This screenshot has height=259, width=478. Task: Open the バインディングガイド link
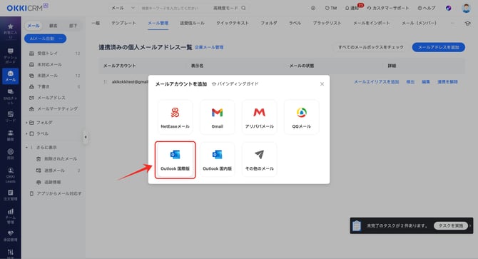click(x=235, y=83)
